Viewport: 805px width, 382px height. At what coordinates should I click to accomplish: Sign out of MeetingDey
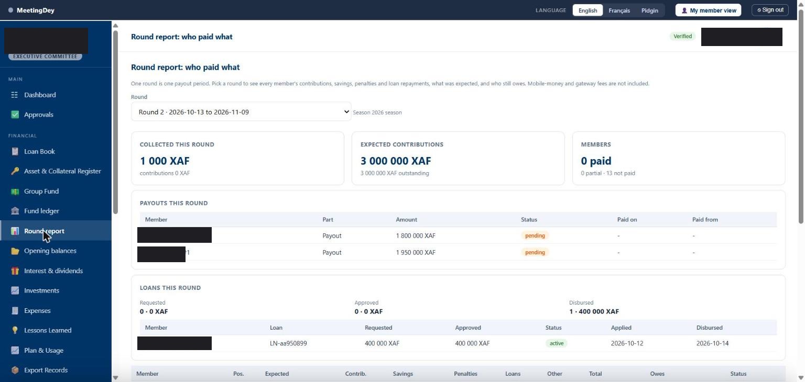click(x=770, y=10)
